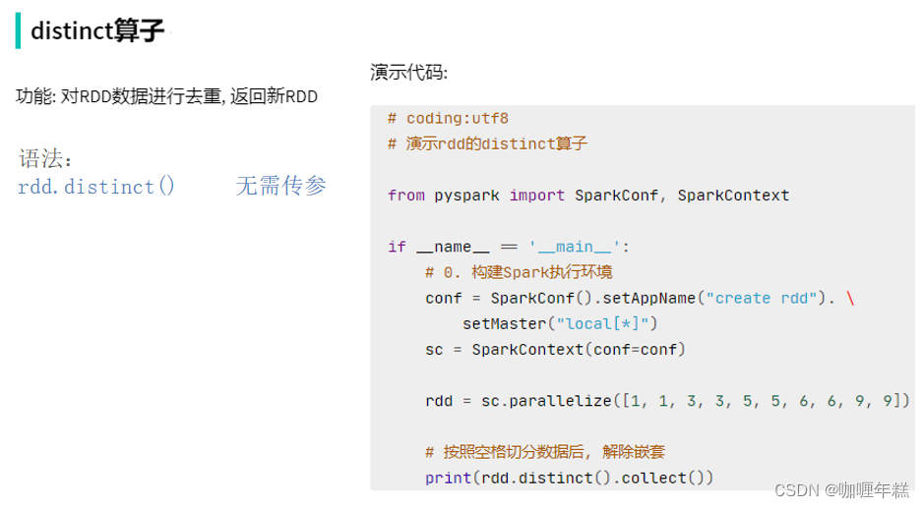Click the '语法:' label
This screenshot has width=924, height=508.
point(45,159)
